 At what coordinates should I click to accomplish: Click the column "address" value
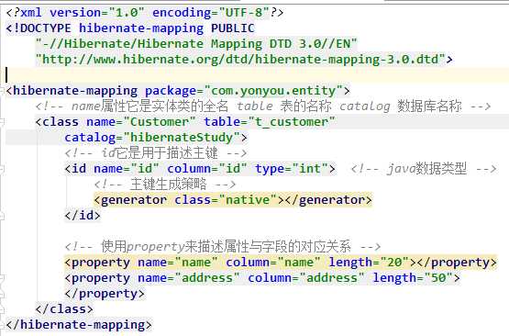point(332,278)
